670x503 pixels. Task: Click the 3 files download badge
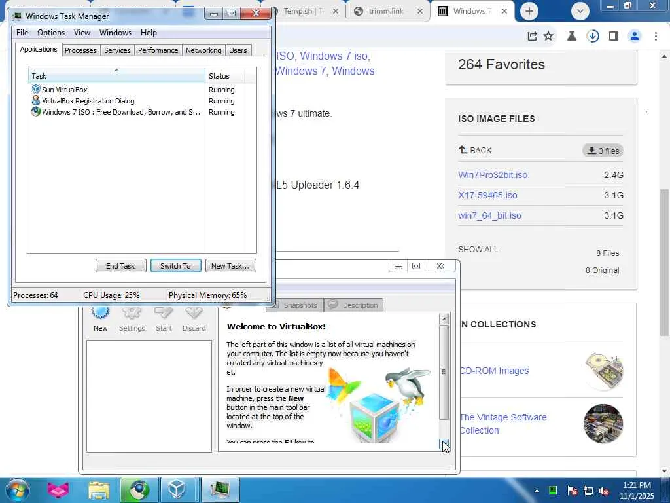tap(603, 151)
